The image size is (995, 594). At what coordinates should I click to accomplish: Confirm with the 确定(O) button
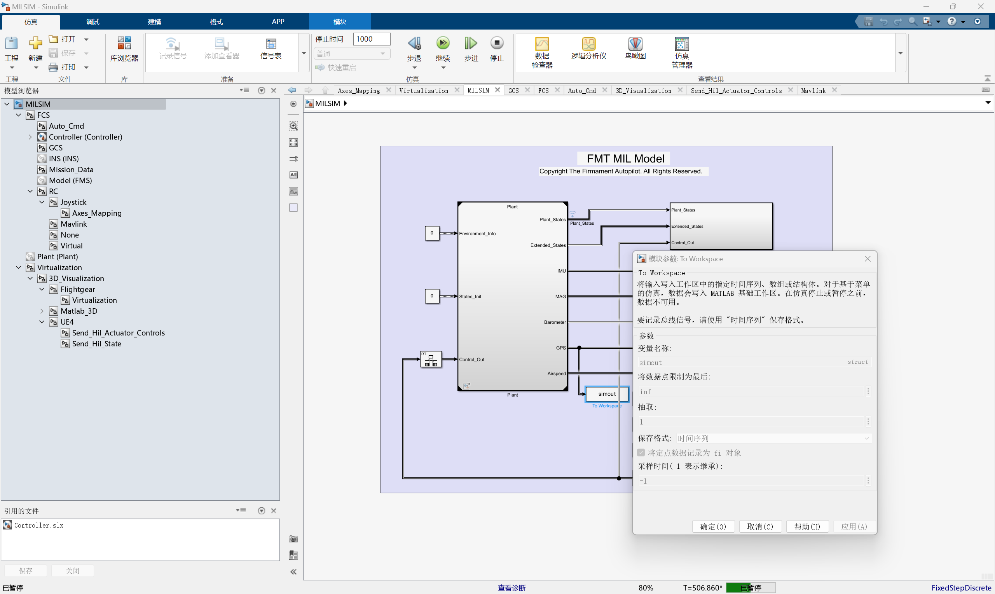713,526
